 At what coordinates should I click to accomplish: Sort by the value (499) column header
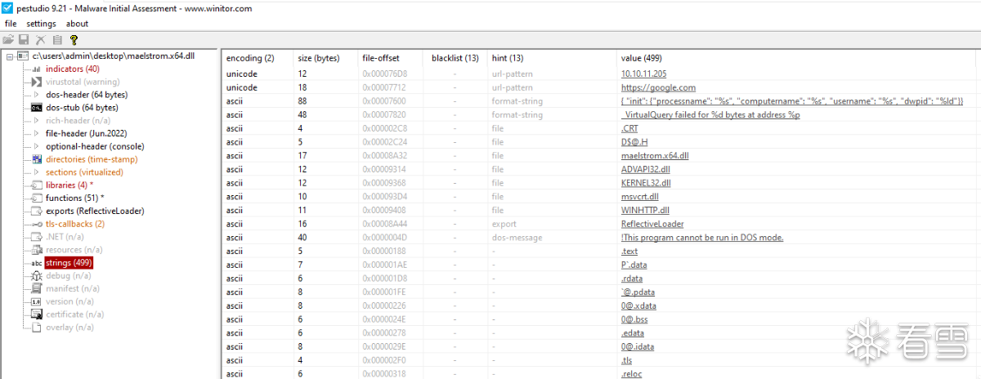pos(641,58)
